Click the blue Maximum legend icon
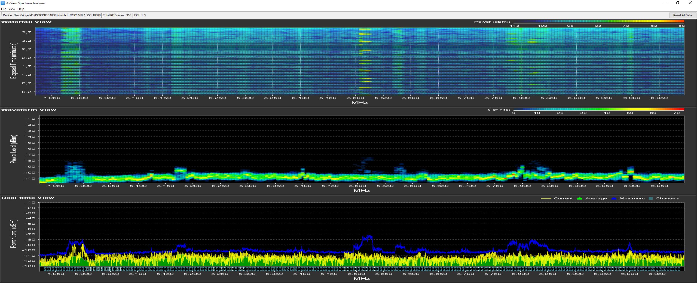 tap(614, 198)
